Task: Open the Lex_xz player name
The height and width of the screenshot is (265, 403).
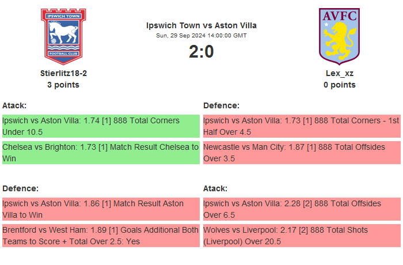Action: pos(339,73)
